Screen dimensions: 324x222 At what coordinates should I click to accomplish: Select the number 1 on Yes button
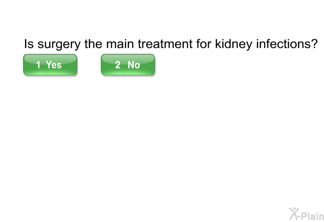[38, 65]
